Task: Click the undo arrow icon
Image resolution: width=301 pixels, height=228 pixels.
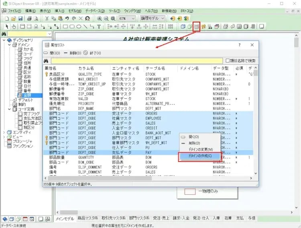Action: coord(67,18)
